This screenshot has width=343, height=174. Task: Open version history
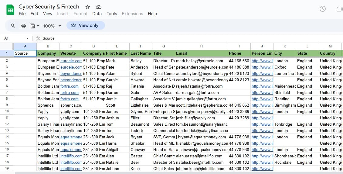(x=322, y=9)
